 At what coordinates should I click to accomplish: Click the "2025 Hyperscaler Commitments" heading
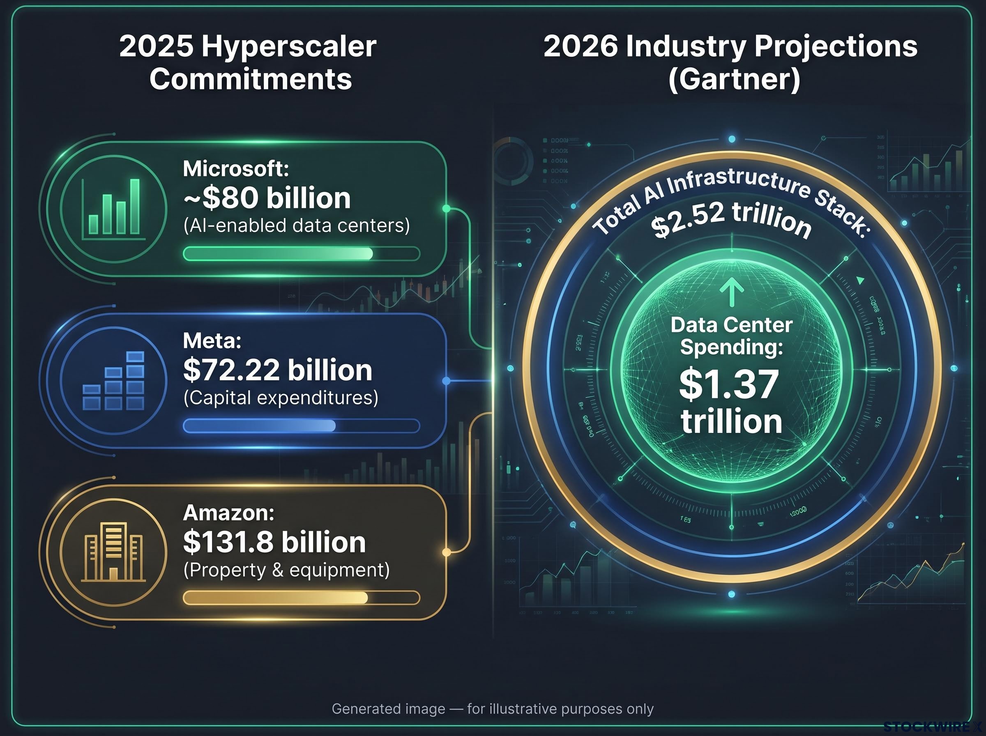tap(249, 62)
